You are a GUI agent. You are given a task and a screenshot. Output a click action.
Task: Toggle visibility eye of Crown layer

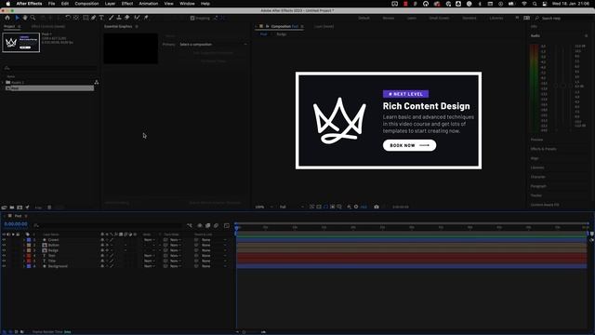click(4, 240)
